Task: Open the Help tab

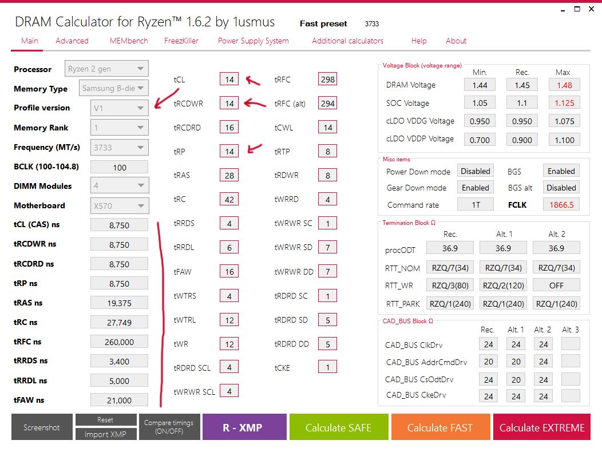Action: click(419, 41)
